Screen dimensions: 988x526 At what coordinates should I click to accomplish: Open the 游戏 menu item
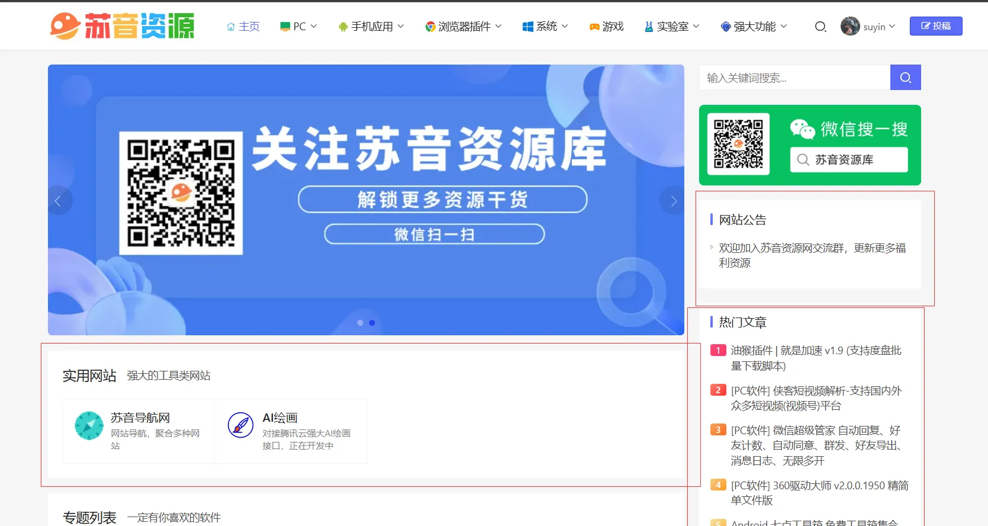[613, 27]
